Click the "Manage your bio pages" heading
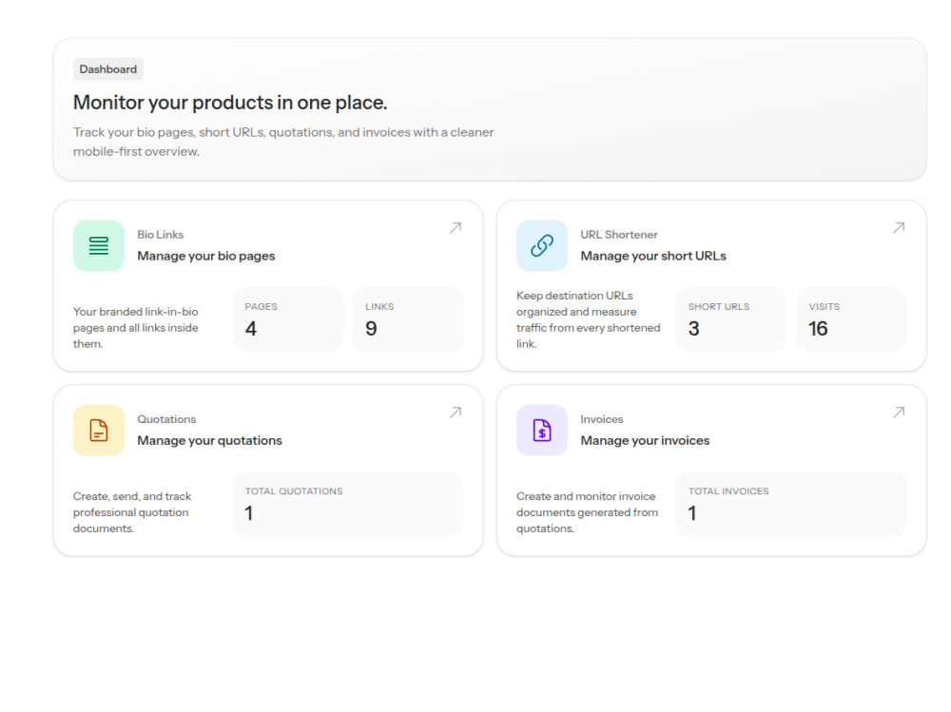 pos(205,256)
